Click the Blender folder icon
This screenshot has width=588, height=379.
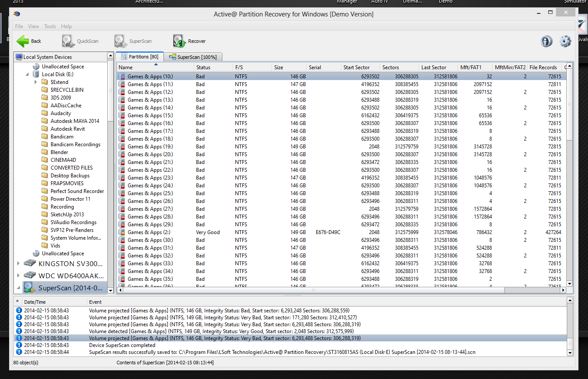[45, 152]
